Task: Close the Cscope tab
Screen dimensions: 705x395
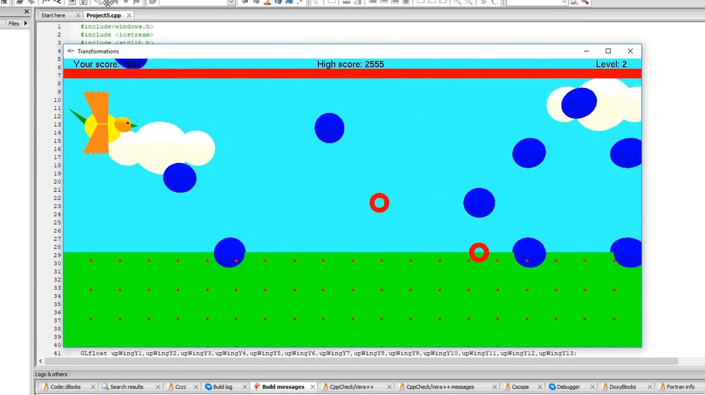Action: 541,387
